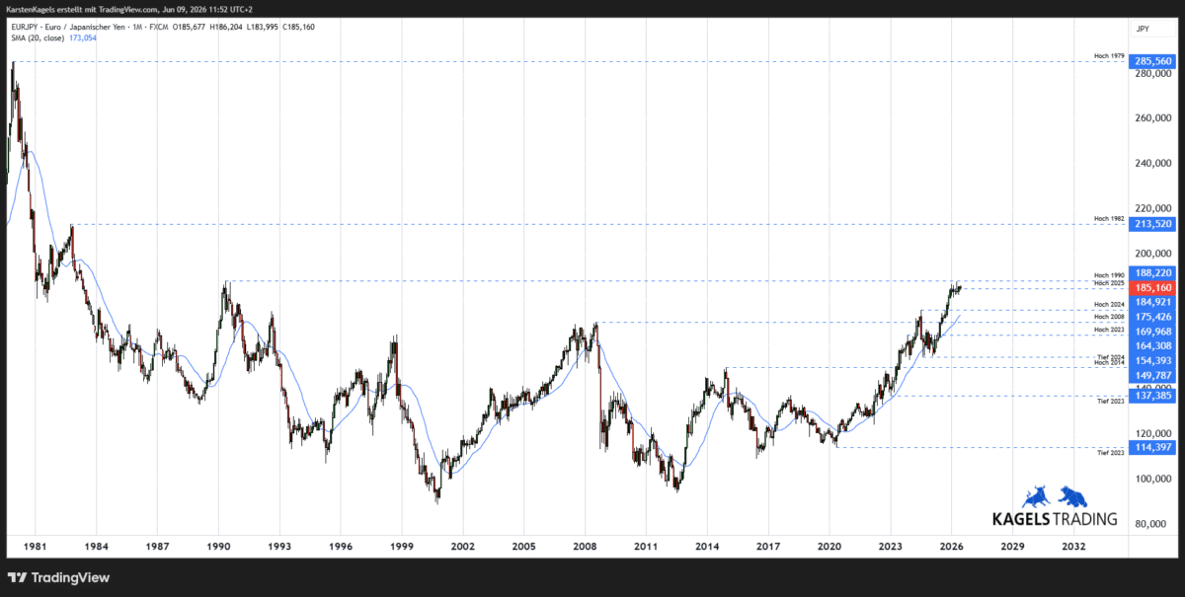Select the 213,520 price label
Screen dimensions: 1185x597
(1153, 224)
